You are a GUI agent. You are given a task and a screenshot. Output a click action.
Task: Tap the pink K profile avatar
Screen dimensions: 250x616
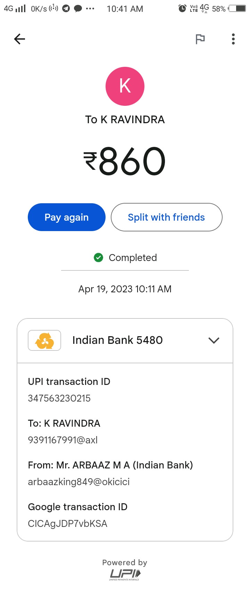(x=125, y=86)
